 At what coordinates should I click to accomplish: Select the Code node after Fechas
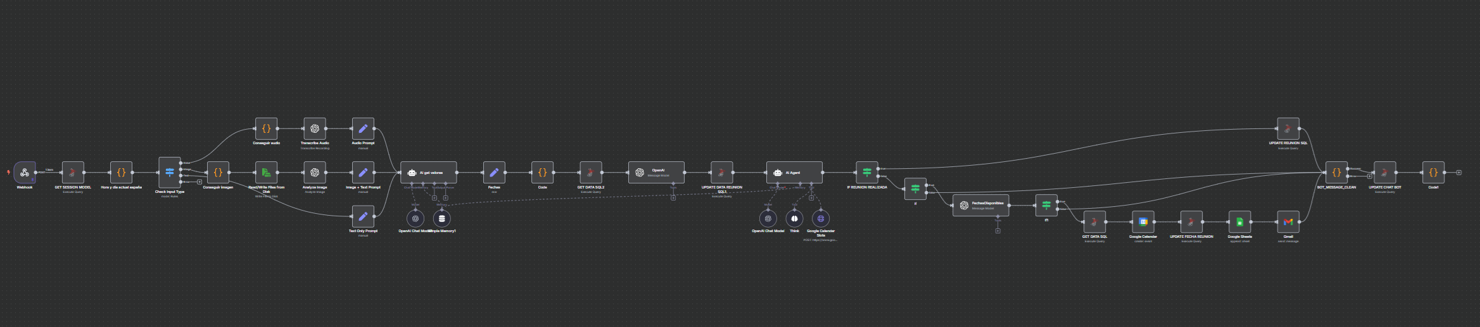542,172
